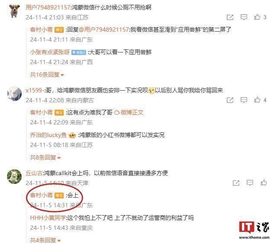Like x1599-'s comment about 朋友圈

point(257,100)
